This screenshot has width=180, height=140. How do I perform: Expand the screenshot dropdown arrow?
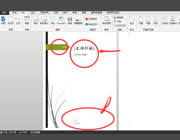tap(79, 26)
